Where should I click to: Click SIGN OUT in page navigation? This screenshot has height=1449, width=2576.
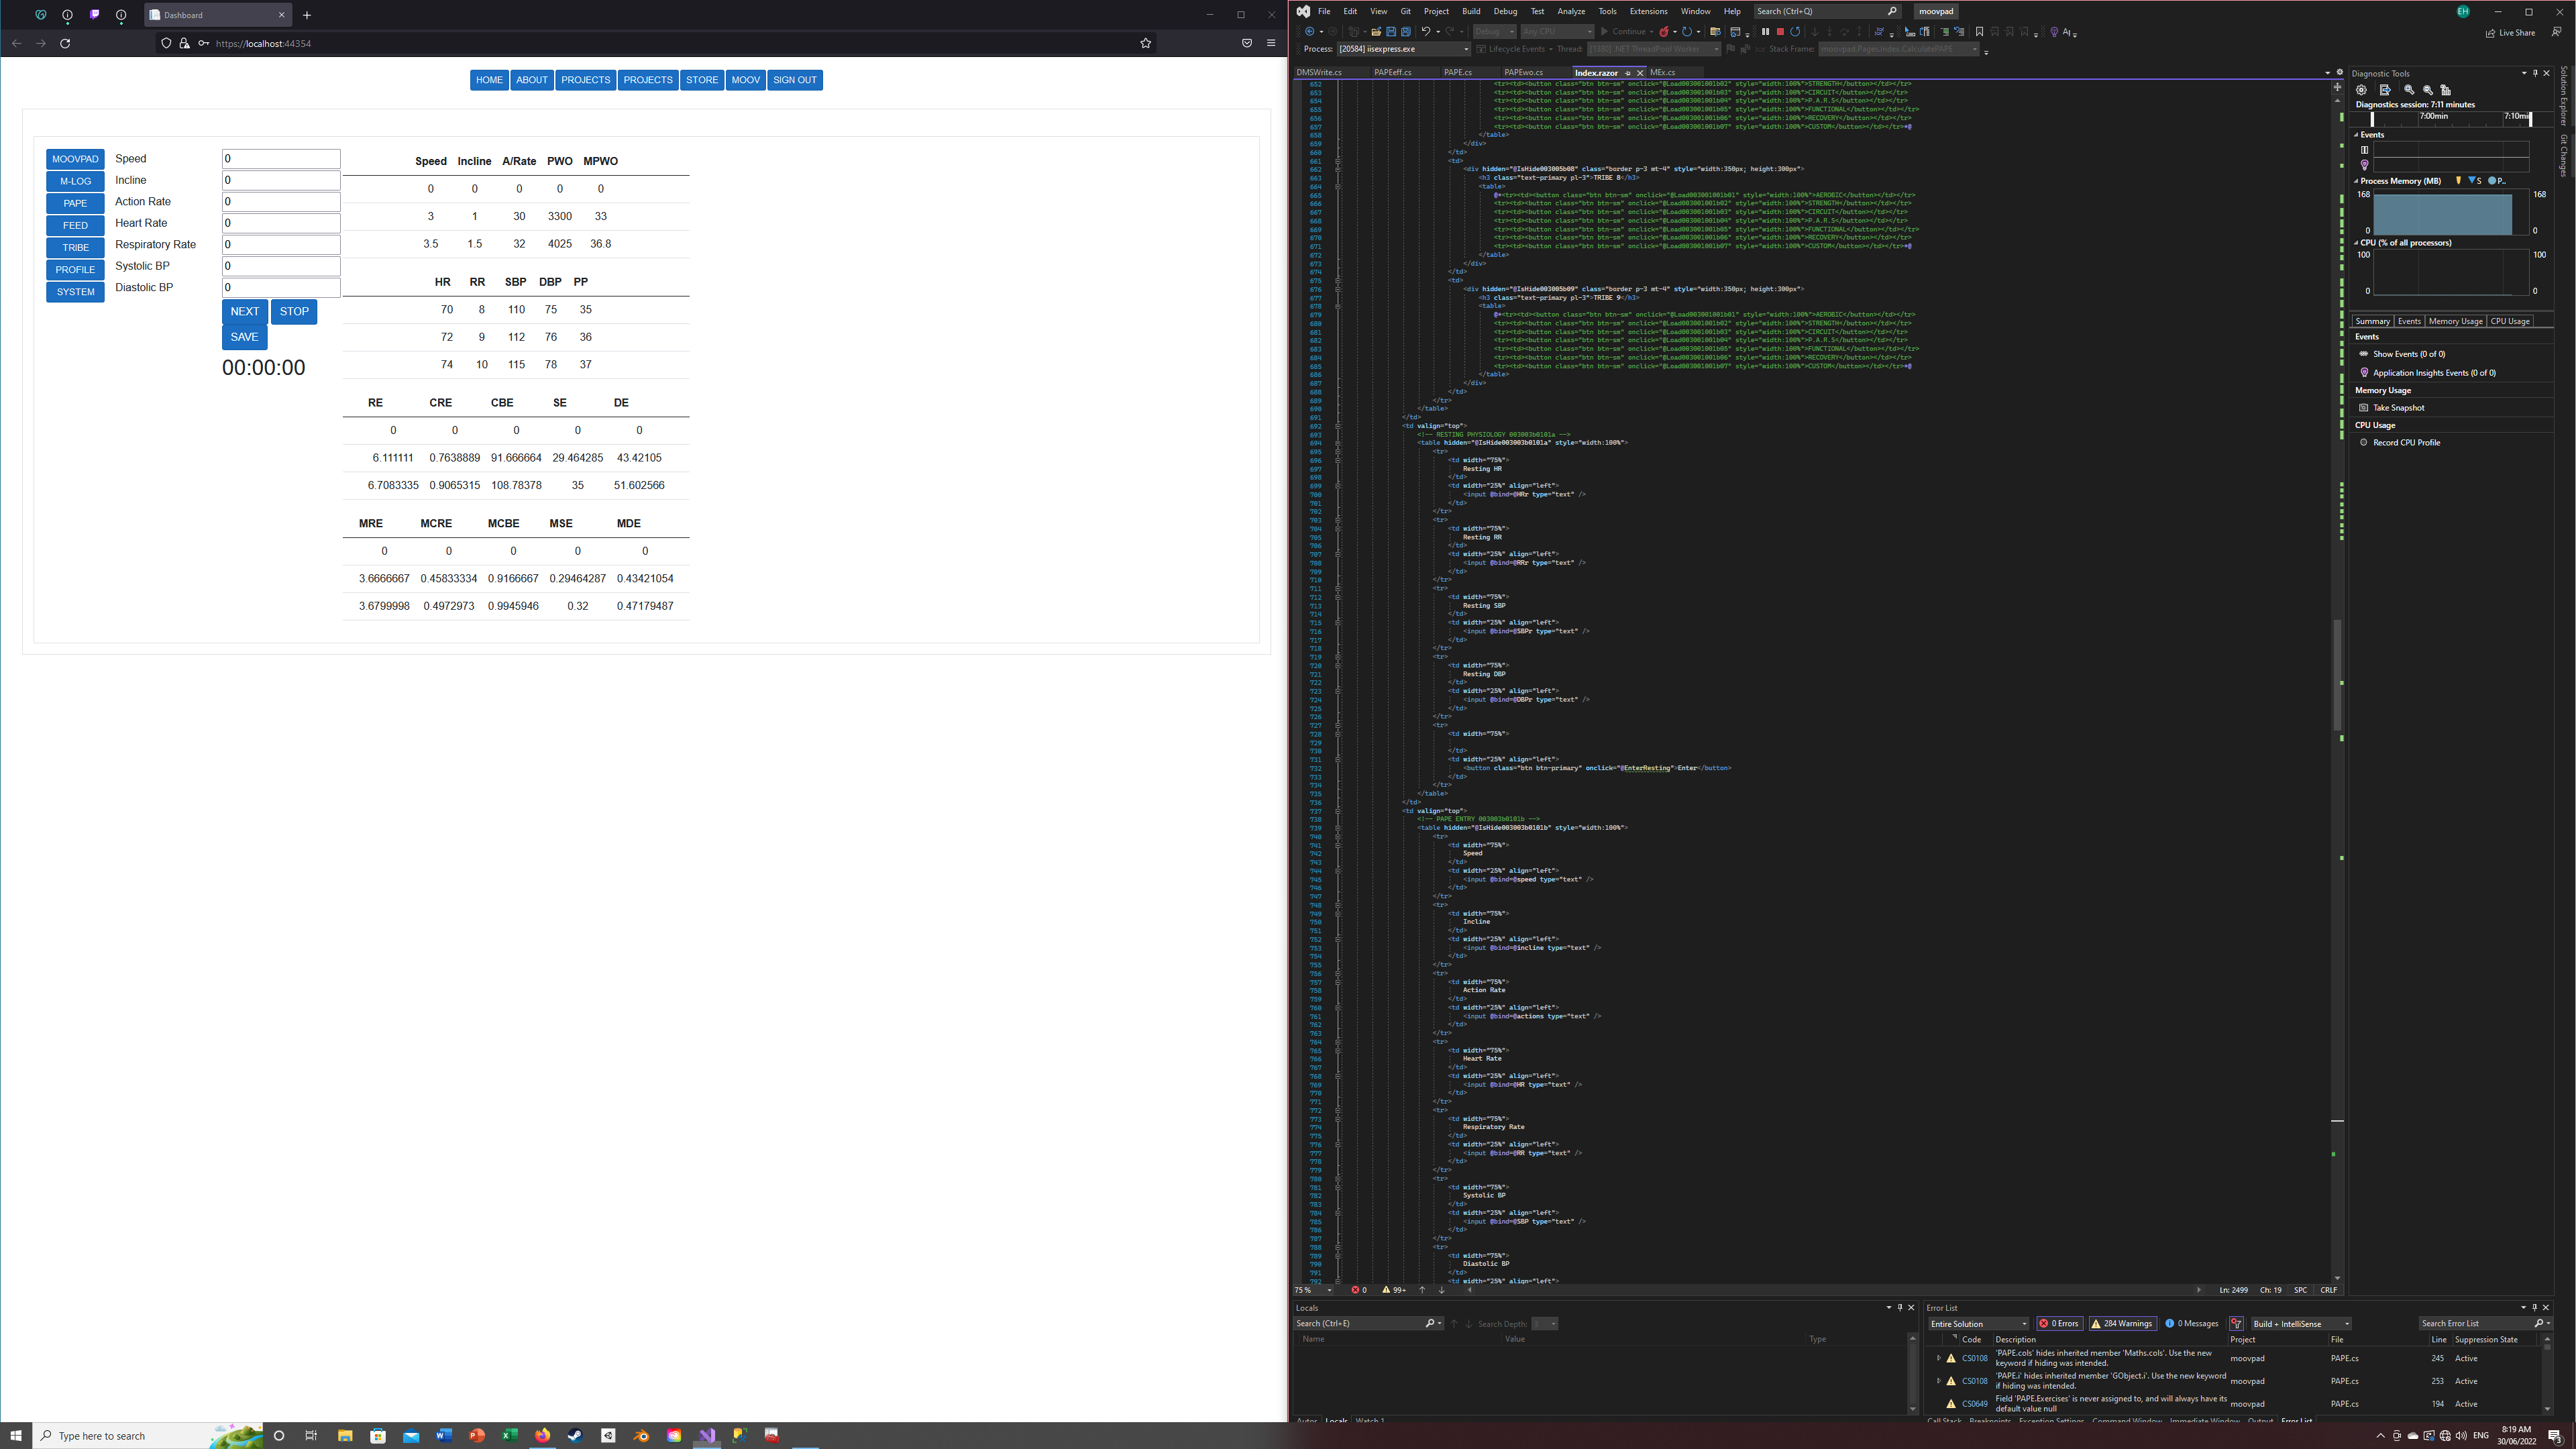pyautogui.click(x=795, y=80)
